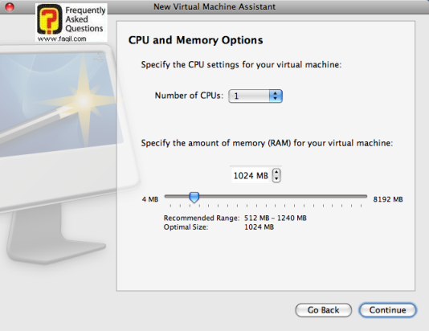This screenshot has width=429, height=331.
Task: Click the Recommended Range 512 MB – 1240 MB text
Action: (x=235, y=218)
